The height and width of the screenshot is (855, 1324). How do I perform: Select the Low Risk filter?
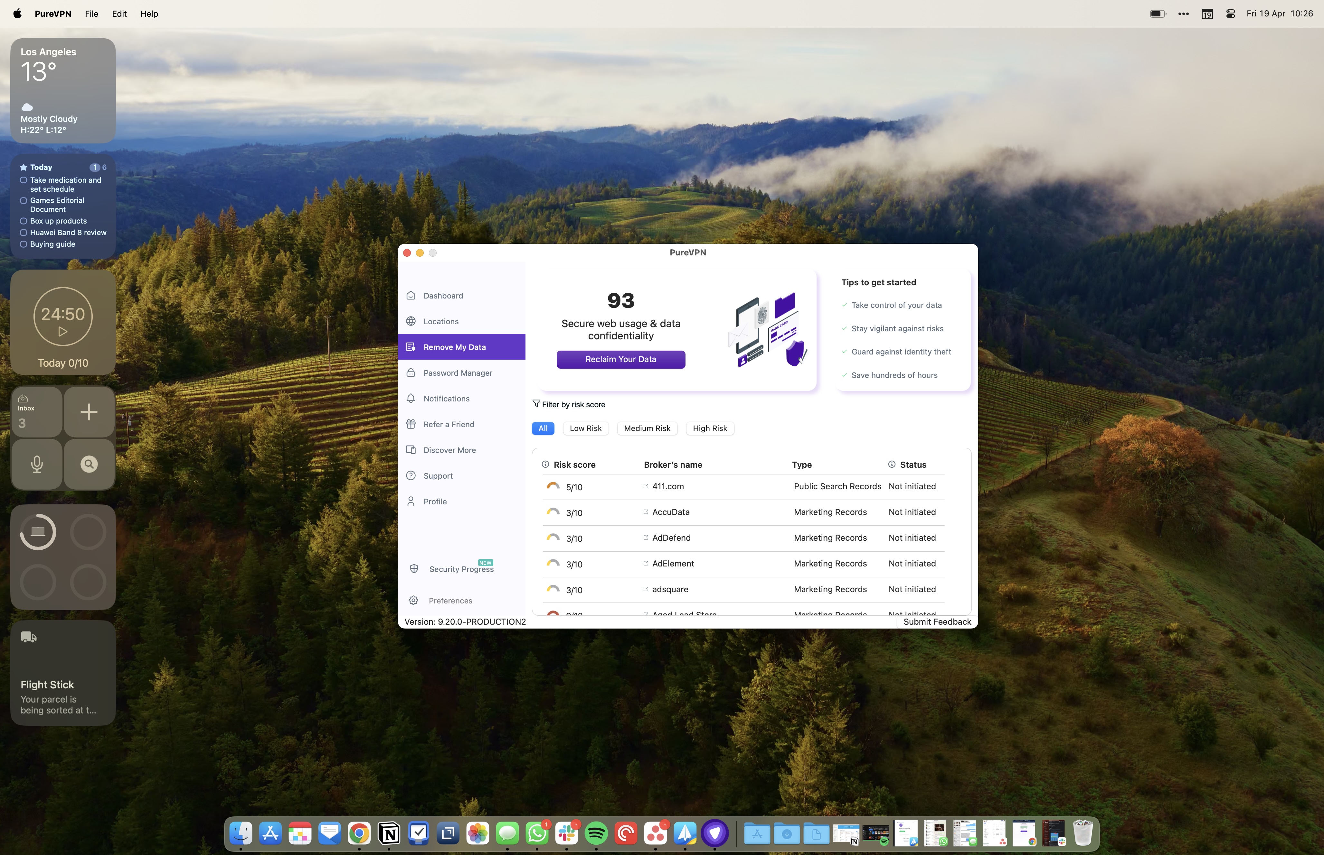(586, 428)
